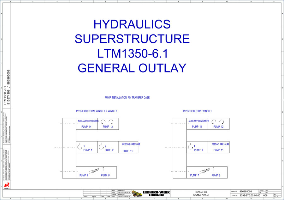Click 'PUMP 8' label in Winch 1 diagram
Screen dimensions: 284x200
[x=216, y=175]
